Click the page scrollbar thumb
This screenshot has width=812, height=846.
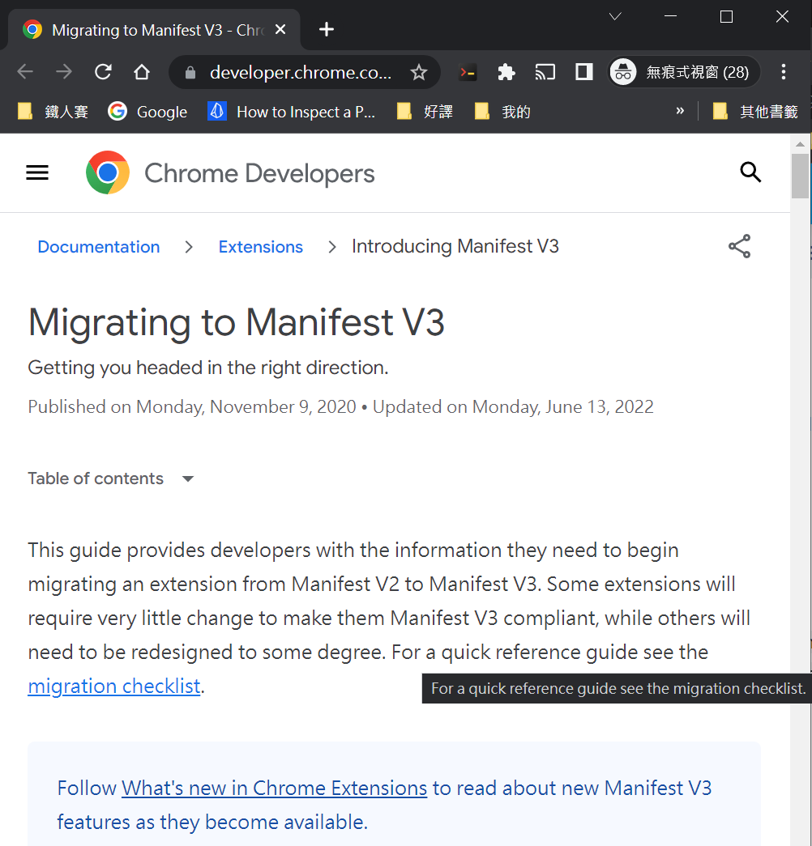800,176
